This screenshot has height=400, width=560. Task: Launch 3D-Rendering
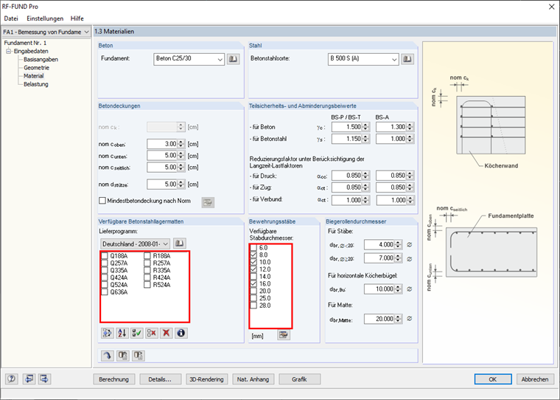(x=206, y=379)
